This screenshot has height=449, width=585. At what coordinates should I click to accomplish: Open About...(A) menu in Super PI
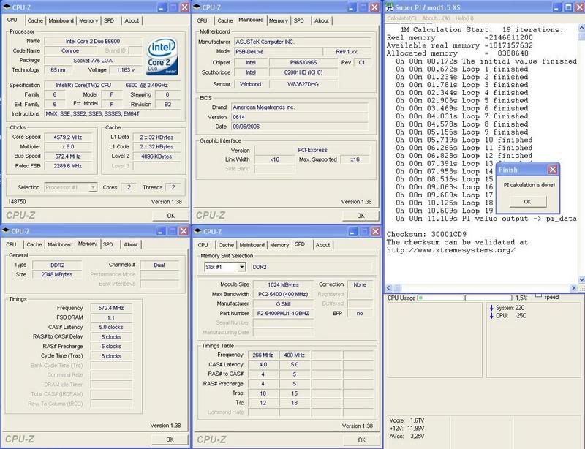[436, 18]
